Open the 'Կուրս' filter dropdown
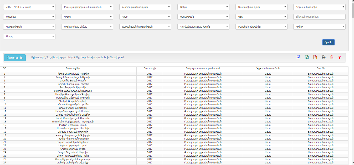 (87, 17)
